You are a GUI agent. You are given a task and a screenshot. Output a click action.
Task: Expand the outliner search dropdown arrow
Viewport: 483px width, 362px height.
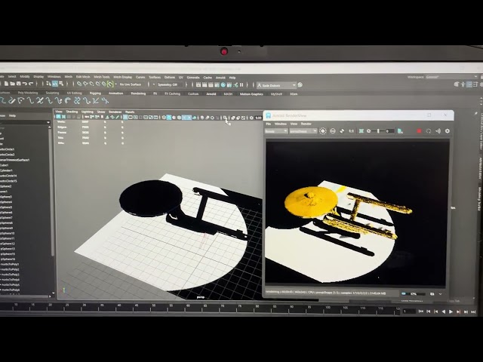[48, 122]
